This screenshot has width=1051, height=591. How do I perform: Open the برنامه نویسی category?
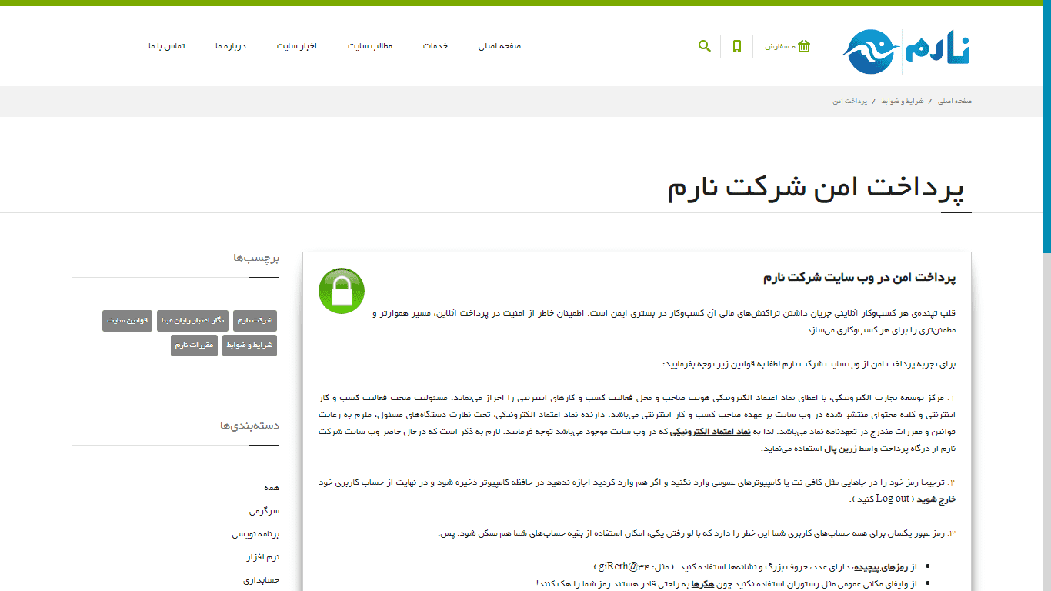tap(256, 533)
